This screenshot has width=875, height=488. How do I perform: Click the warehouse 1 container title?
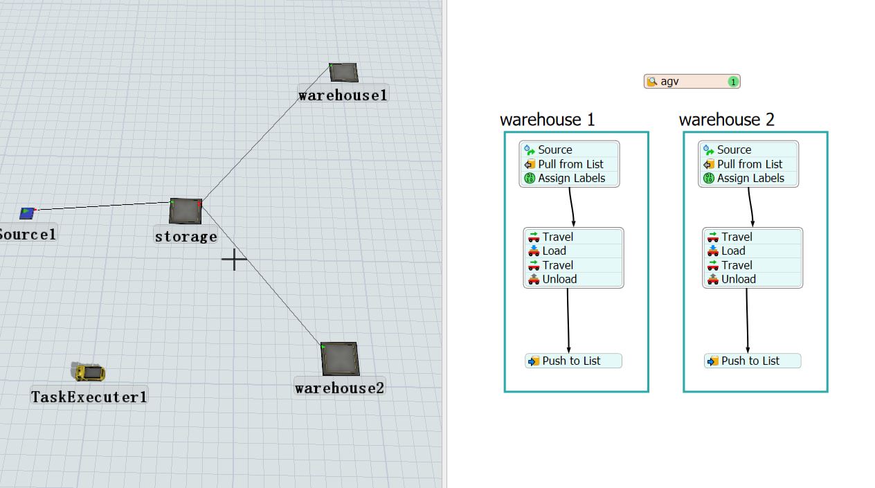coord(547,120)
